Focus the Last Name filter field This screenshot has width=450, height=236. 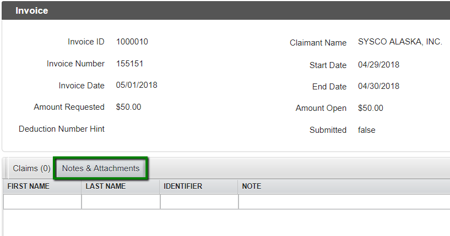[121, 202]
